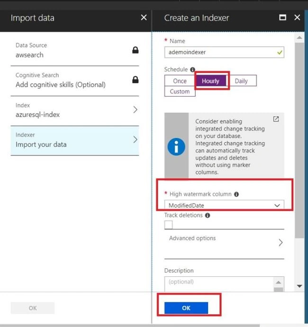Image resolution: width=308 pixels, height=327 pixels.
Task: Click the Name input field
Action: click(x=224, y=52)
